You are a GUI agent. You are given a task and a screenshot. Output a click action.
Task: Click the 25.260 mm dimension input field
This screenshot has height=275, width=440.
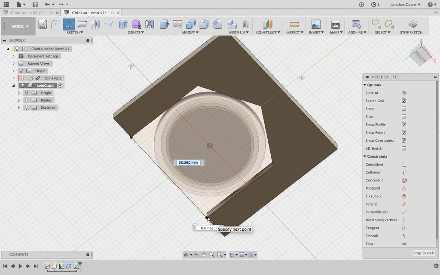pos(188,163)
